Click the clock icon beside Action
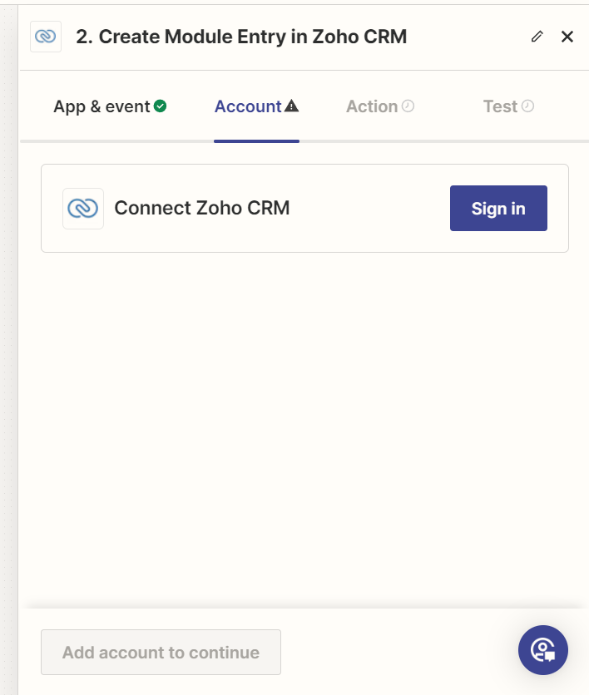589x695 pixels. [408, 106]
